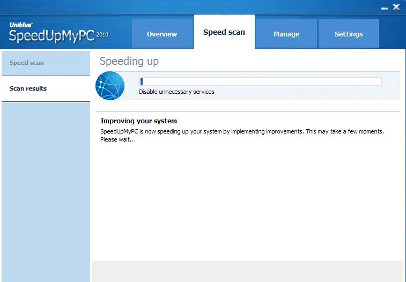406x282 pixels.
Task: Click the 'Improving your system' heading
Action: click(139, 121)
